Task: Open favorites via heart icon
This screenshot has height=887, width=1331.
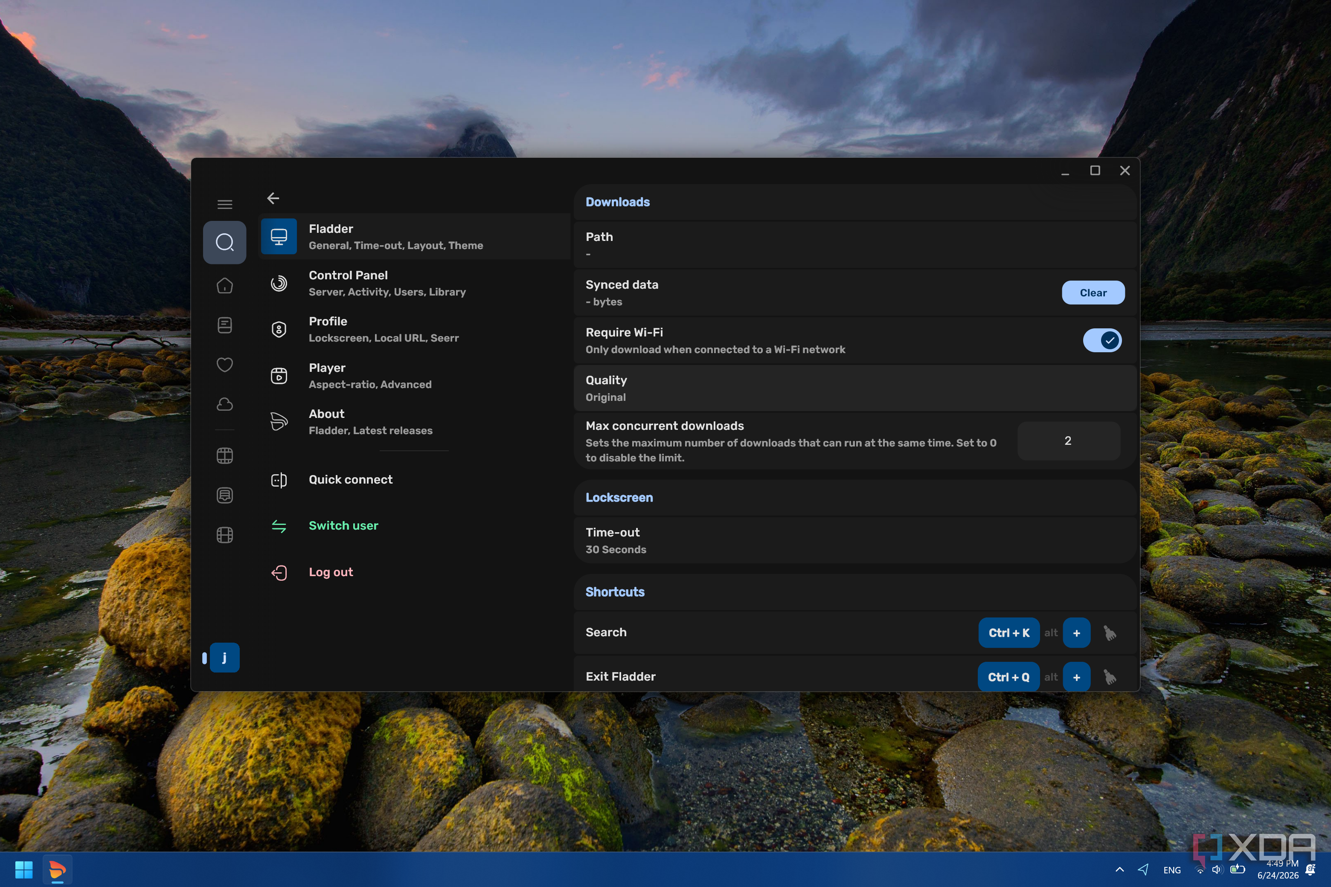Action: pos(225,364)
